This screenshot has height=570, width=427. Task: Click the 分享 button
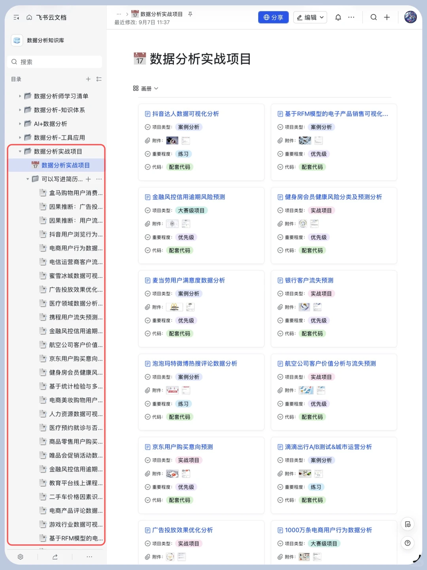pos(273,17)
